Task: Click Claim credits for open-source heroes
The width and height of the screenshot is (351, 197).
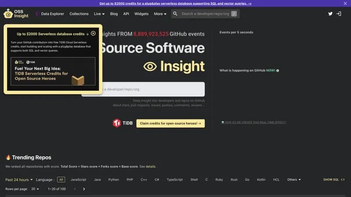Action: click(x=170, y=123)
